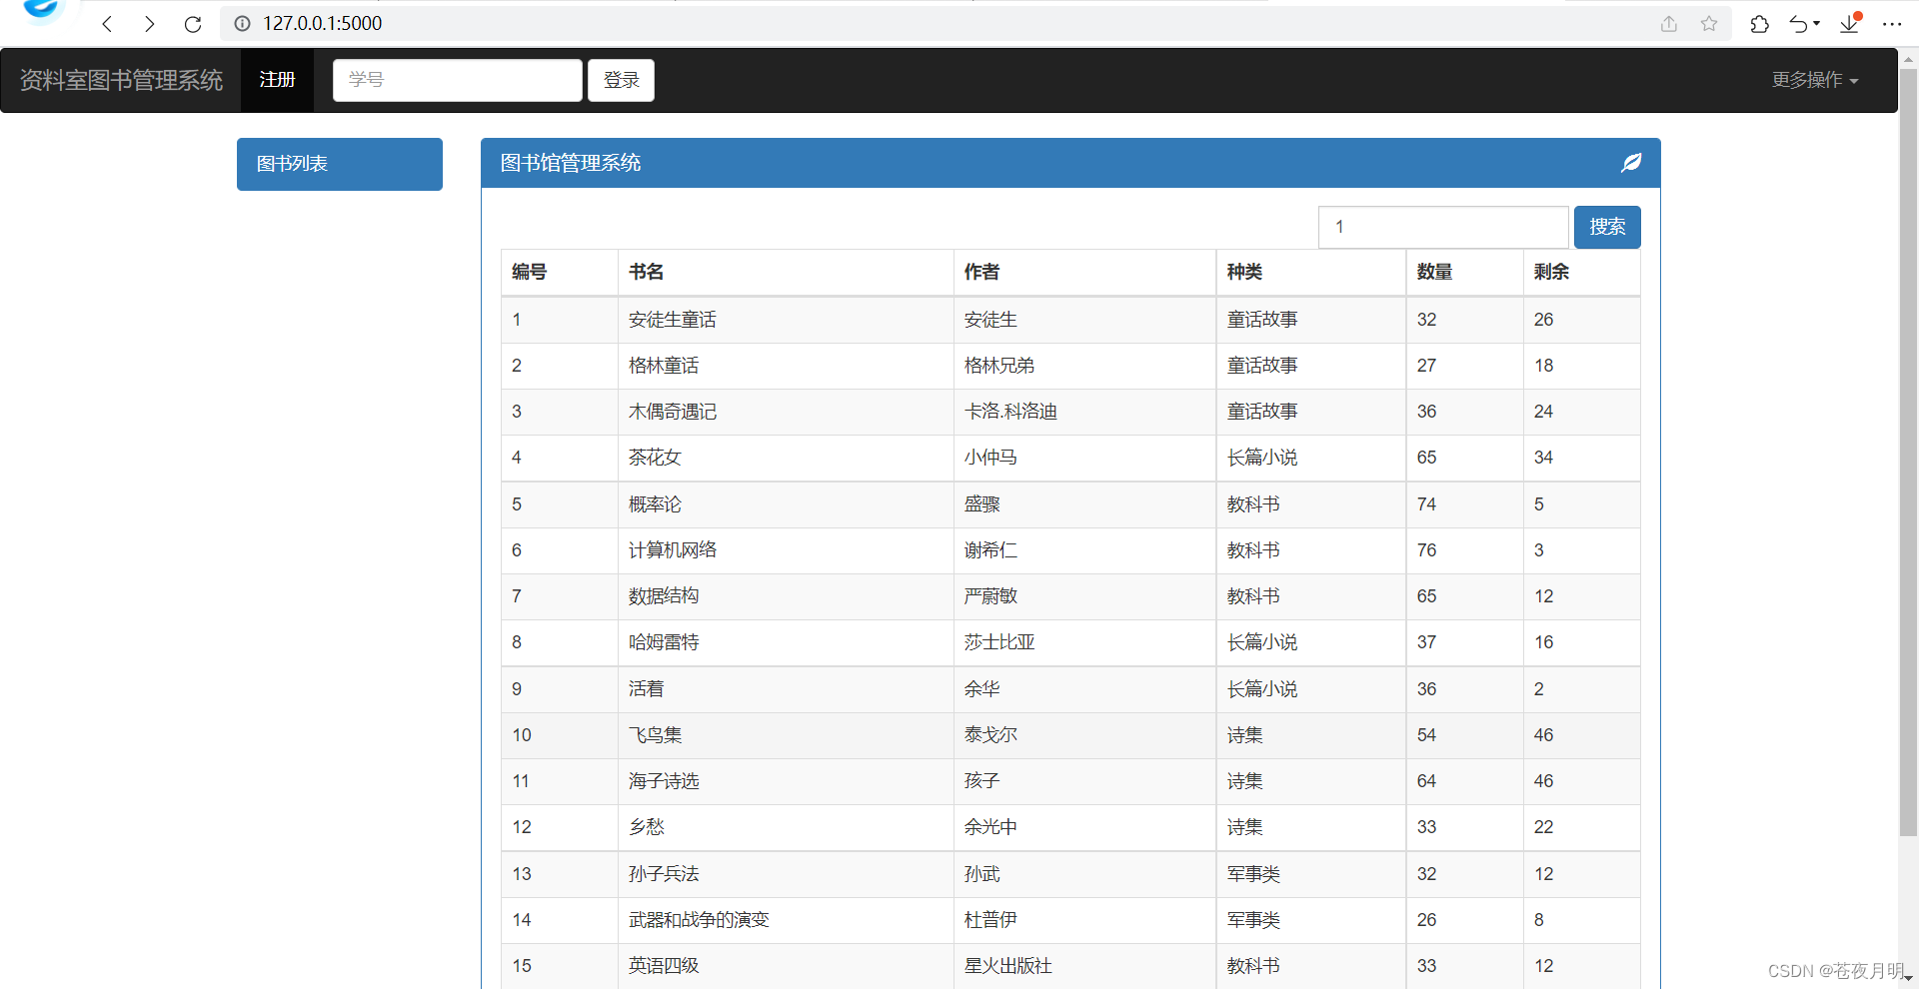
Task: Click author 星火出版社
Action: 1007,966
